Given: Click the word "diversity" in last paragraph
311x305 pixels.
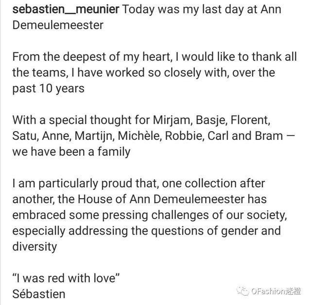Looking at the screenshot, I should (x=35, y=247).
